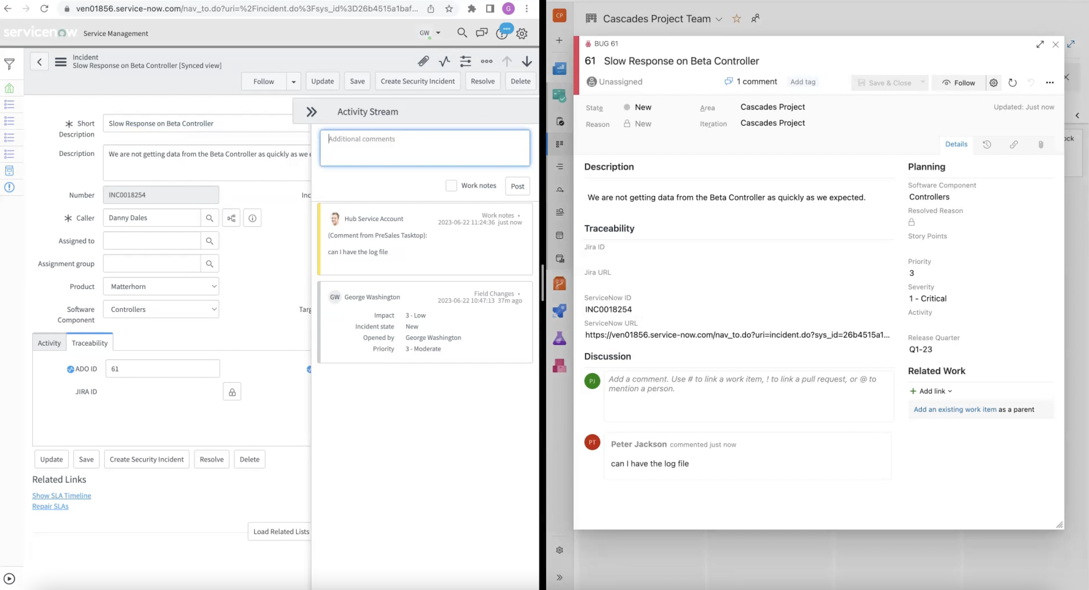Image resolution: width=1089 pixels, height=590 pixels.
Task: Click the Azure Discussion comment box
Action: coord(749,396)
